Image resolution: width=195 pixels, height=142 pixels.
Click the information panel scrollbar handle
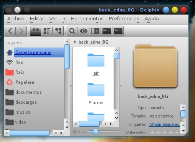pos(183,114)
